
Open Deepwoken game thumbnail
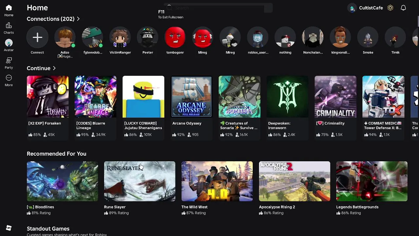click(x=287, y=97)
